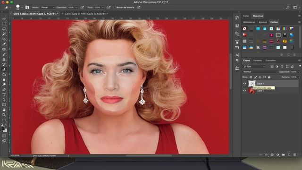Add a layer style with fx button
This screenshot has height=170, width=302.
point(266,154)
